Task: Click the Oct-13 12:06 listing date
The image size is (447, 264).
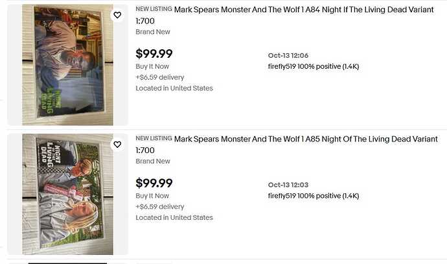Action: (x=288, y=55)
